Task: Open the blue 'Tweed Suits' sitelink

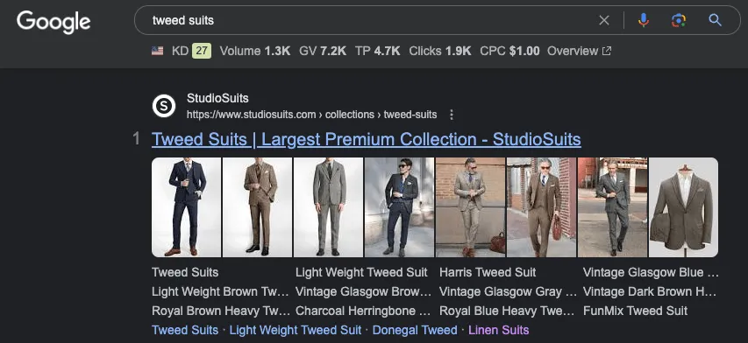Action: pyautogui.click(x=185, y=330)
